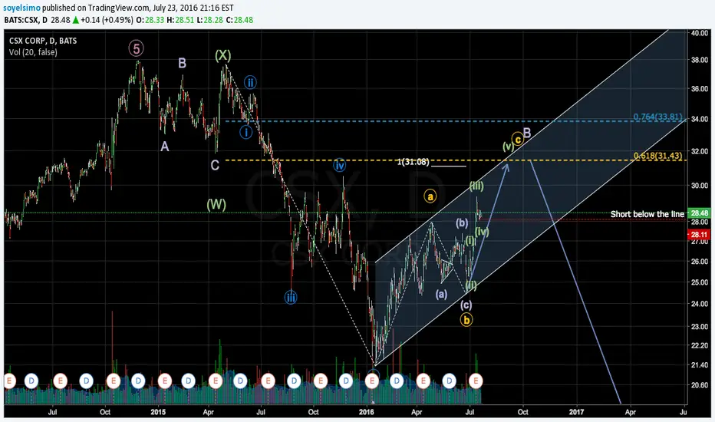Click the 'Short below the line' annotation
Image resolution: width=715 pixels, height=422 pixels.
(x=647, y=214)
